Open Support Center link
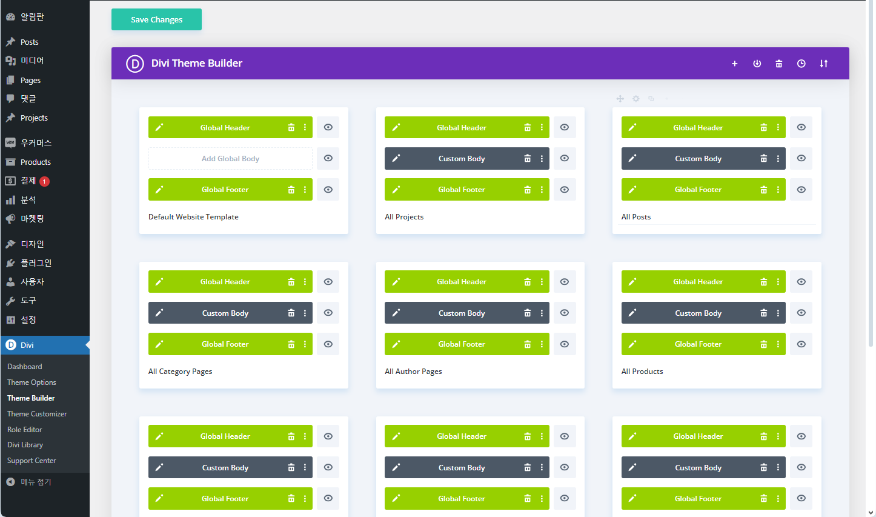The image size is (876, 517). tap(32, 461)
